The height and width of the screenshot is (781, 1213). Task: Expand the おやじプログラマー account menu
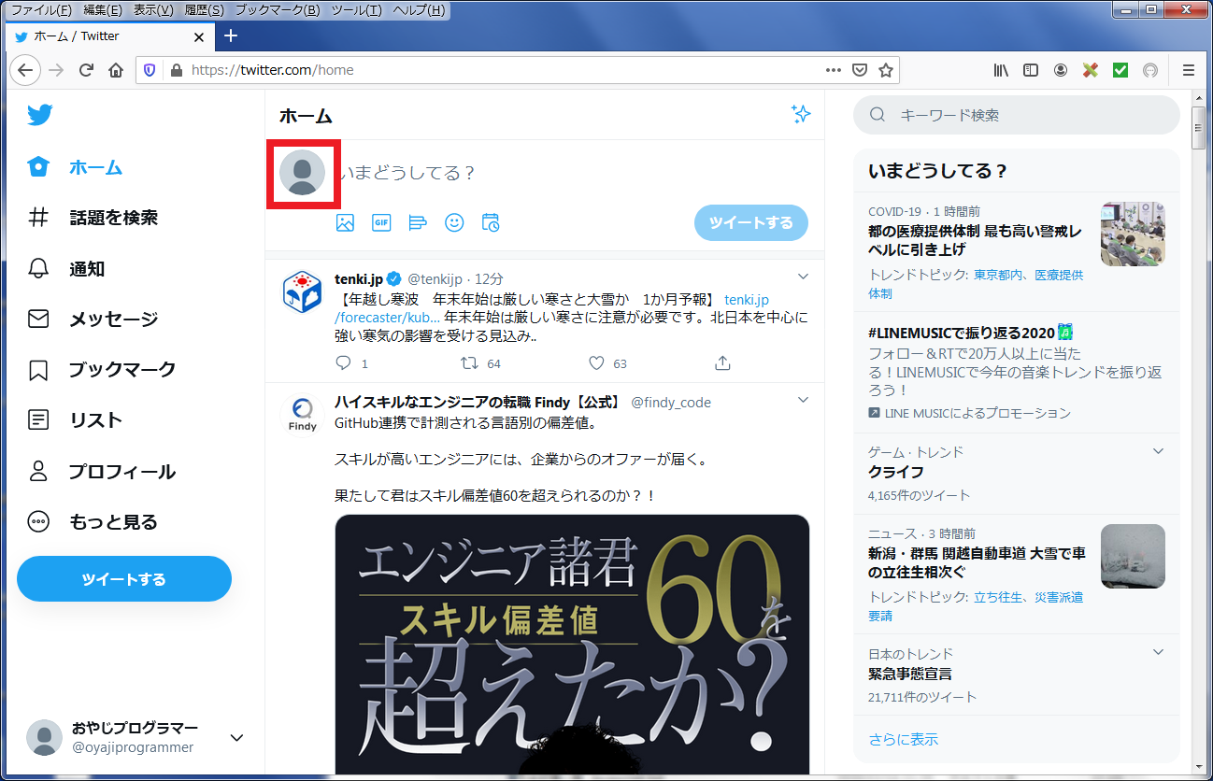point(236,738)
